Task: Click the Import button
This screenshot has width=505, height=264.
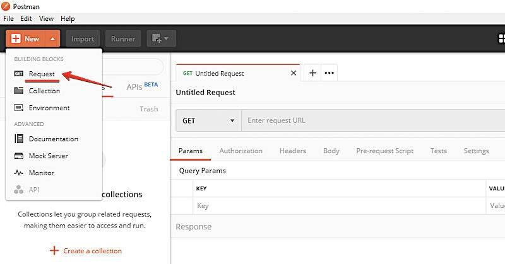Action: (x=83, y=39)
